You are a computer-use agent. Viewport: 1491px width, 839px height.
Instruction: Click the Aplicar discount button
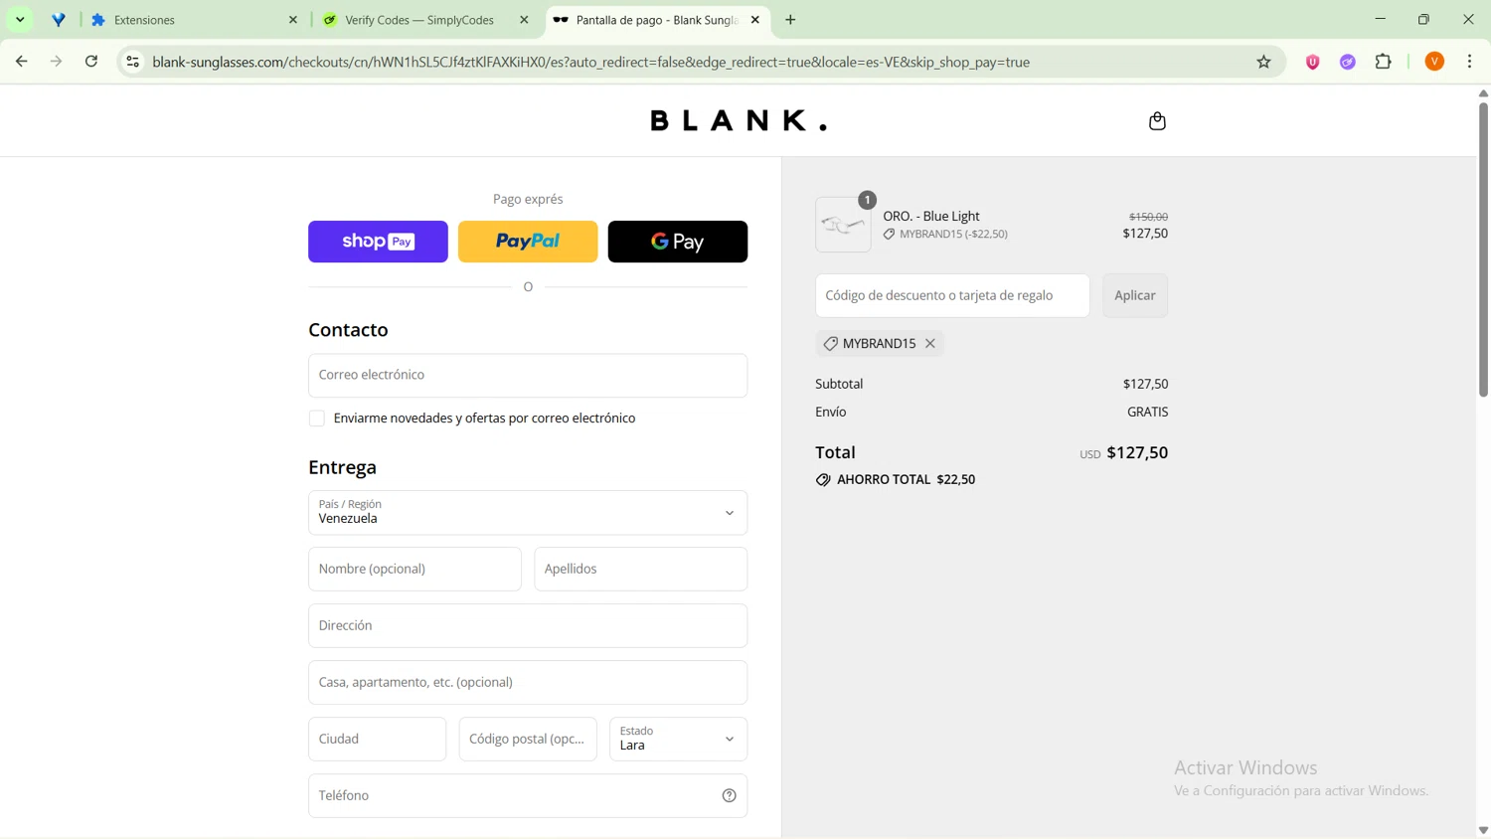(1135, 296)
